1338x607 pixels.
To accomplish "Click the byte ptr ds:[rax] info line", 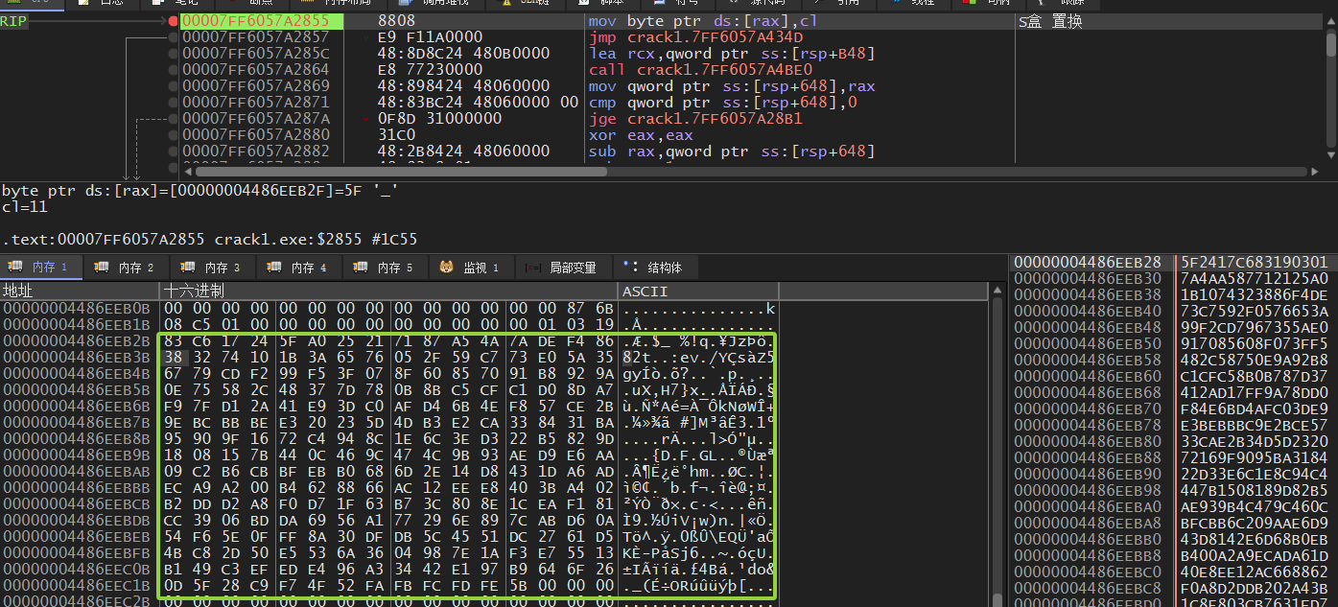I will [x=200, y=191].
